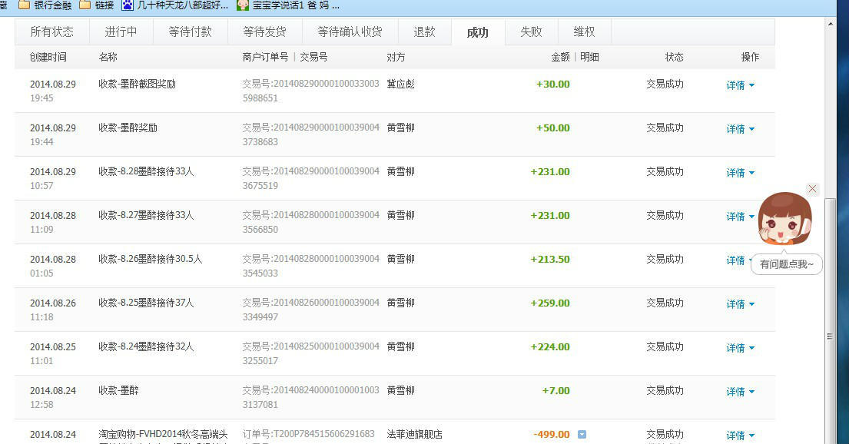
Task: Switch to the 退款 tab
Action: click(424, 31)
